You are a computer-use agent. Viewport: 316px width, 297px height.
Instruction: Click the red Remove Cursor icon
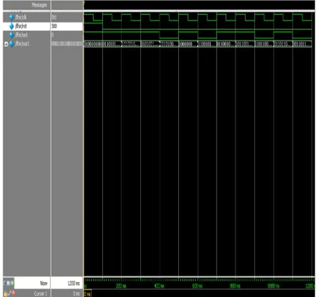point(14,293)
